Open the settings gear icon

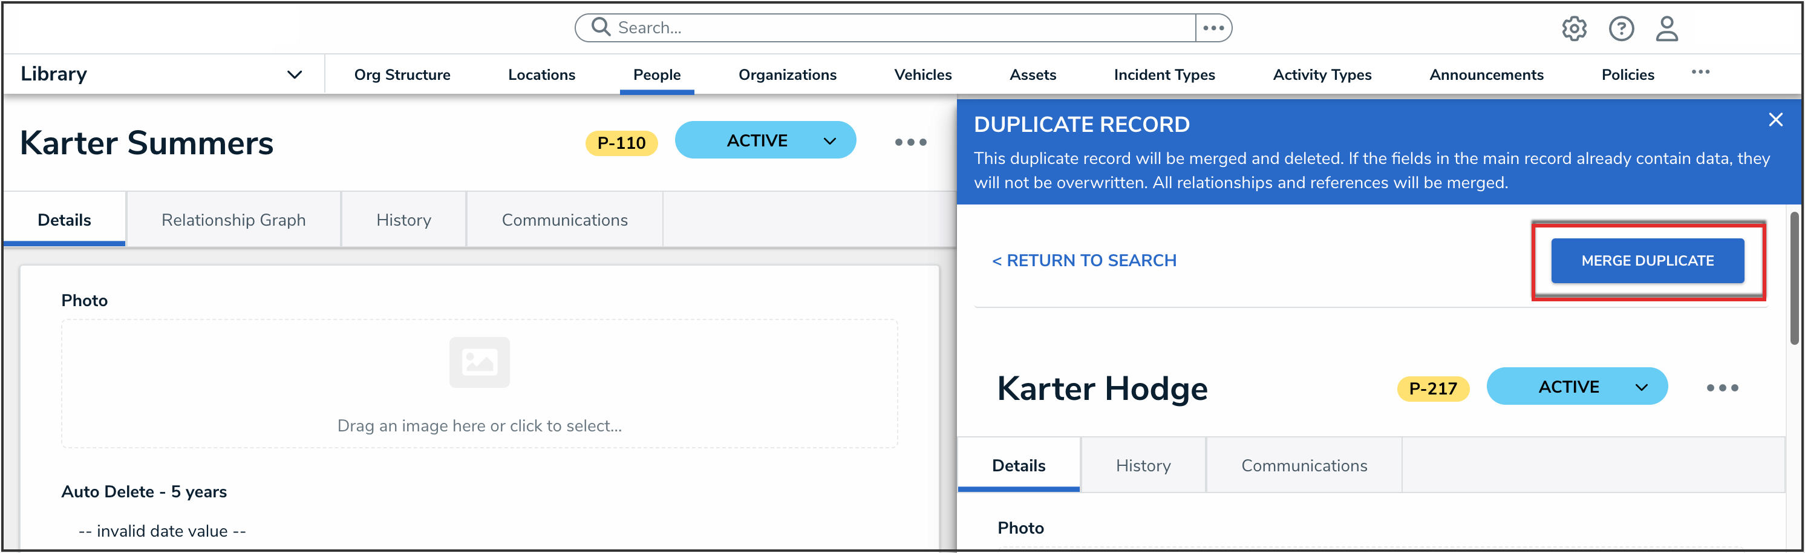coord(1573,28)
